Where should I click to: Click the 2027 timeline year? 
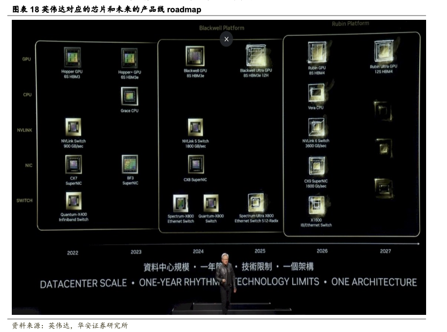pyautogui.click(x=385, y=251)
